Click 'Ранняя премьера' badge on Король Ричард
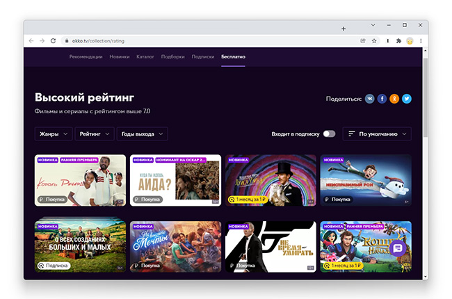452x299 pixels. coord(79,160)
